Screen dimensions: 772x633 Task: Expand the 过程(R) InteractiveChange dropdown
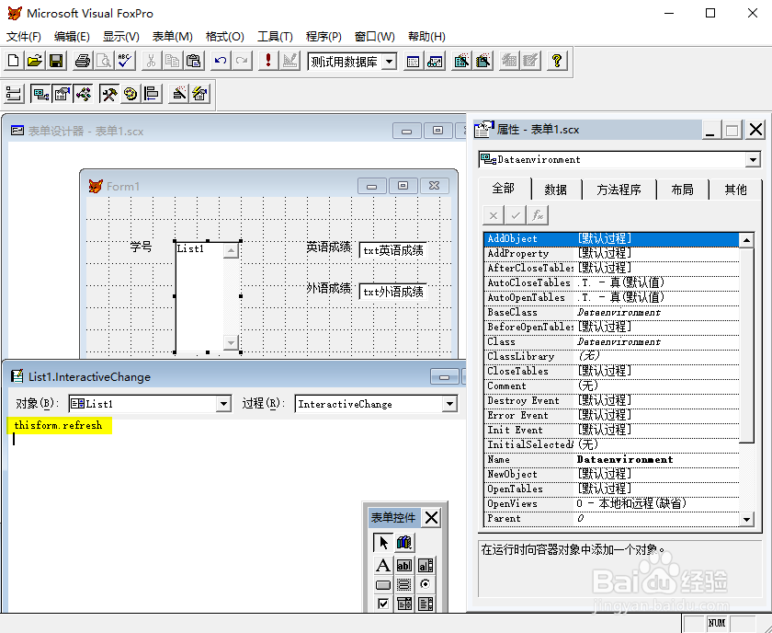pyautogui.click(x=449, y=404)
